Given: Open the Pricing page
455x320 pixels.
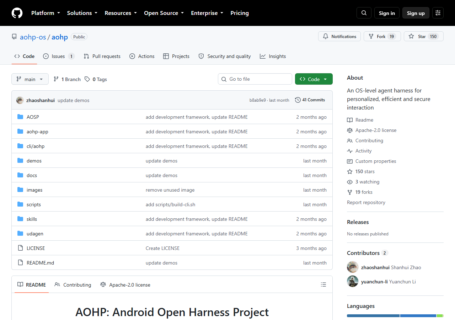Looking at the screenshot, I should (240, 13).
